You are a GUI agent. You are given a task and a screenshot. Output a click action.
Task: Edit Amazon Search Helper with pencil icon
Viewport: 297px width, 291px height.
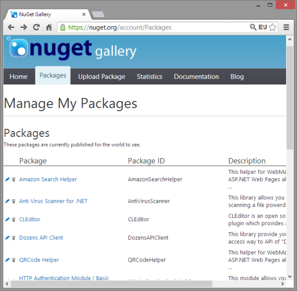(x=7, y=179)
